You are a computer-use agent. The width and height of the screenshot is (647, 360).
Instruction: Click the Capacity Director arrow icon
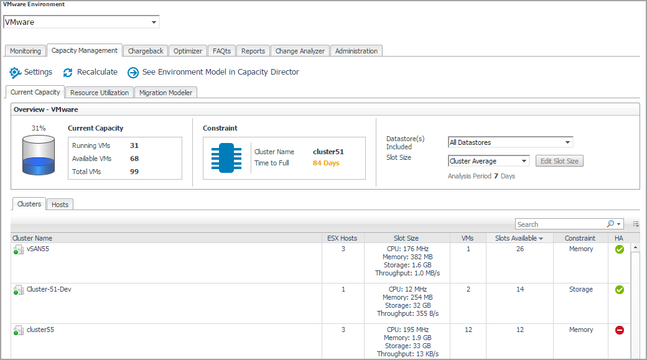click(x=133, y=73)
